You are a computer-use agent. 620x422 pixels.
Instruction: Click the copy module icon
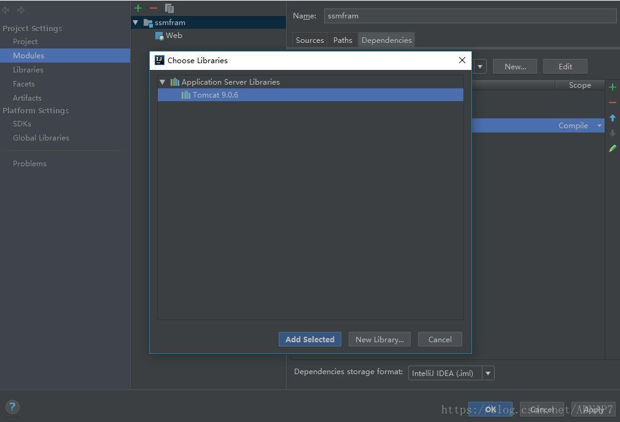169,8
